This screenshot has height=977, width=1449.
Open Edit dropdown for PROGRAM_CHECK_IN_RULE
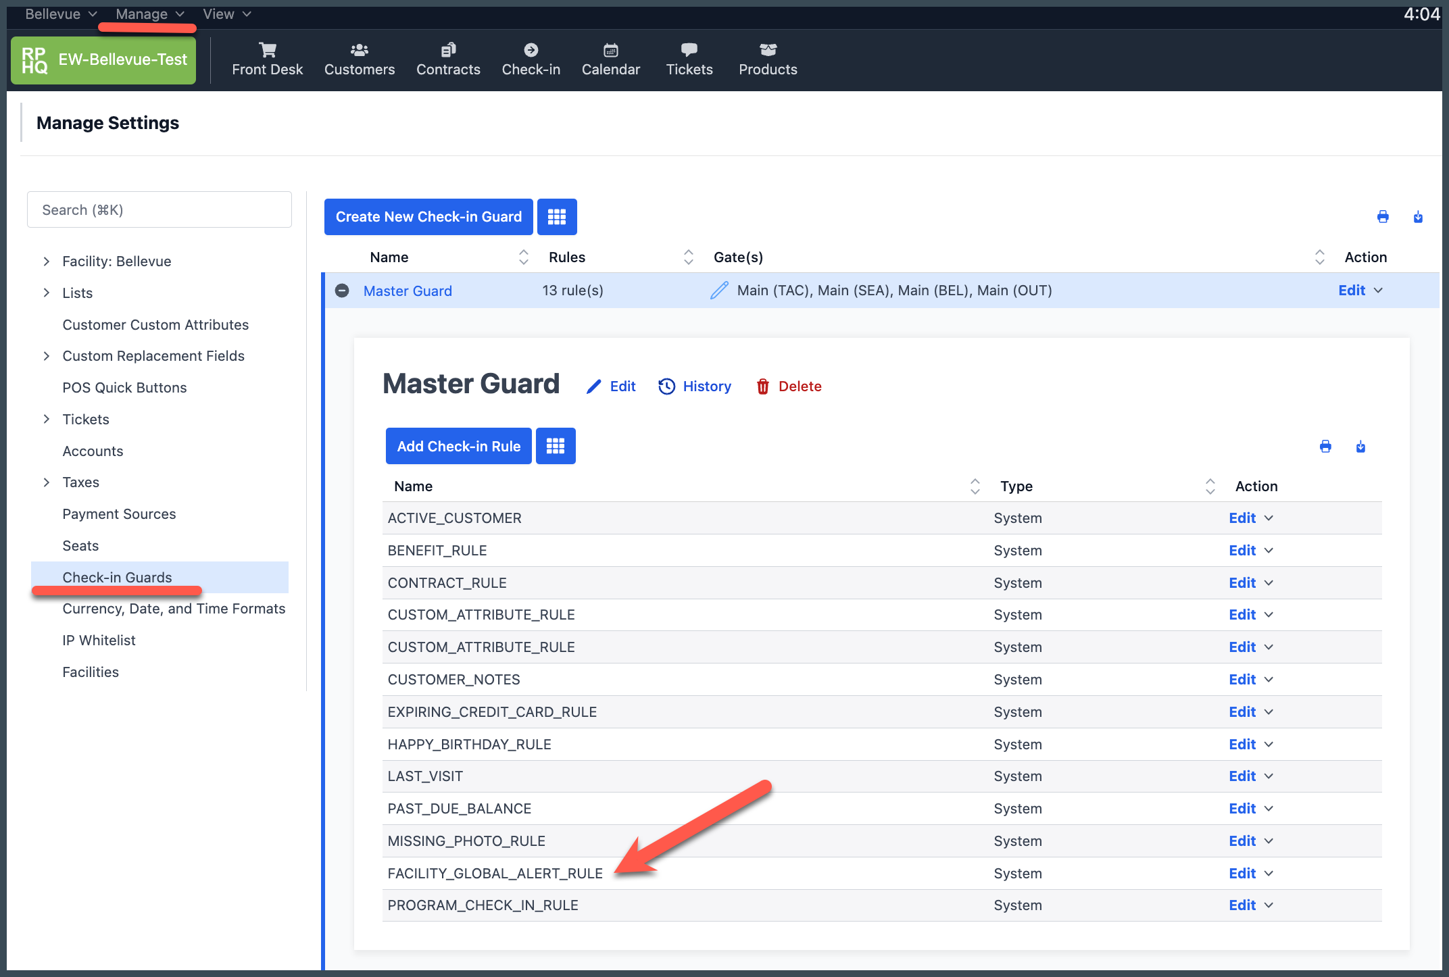[1251, 905]
